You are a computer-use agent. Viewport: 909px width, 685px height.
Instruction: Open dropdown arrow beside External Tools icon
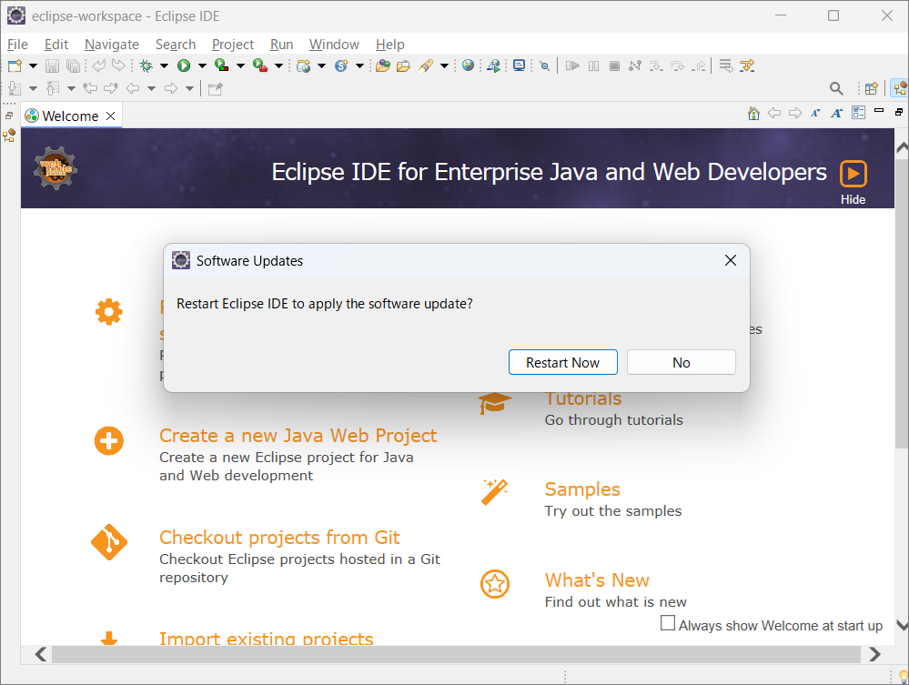[278, 65]
